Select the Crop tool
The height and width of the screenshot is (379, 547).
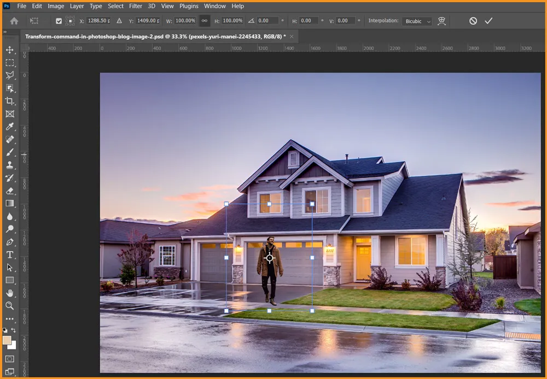[10, 101]
